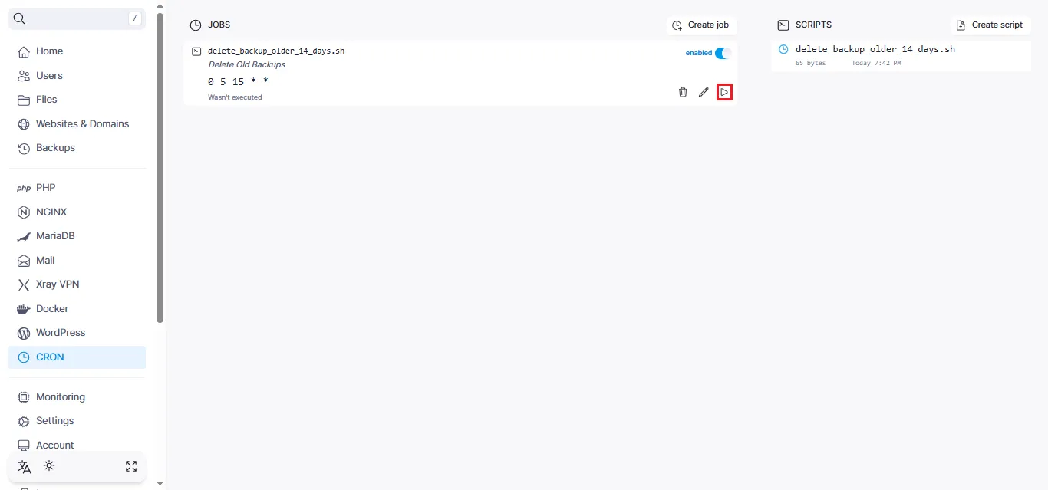This screenshot has height=490, width=1048.
Task: Open delete_backup_older_14_days.sh in Scripts list
Action: pyautogui.click(x=875, y=49)
